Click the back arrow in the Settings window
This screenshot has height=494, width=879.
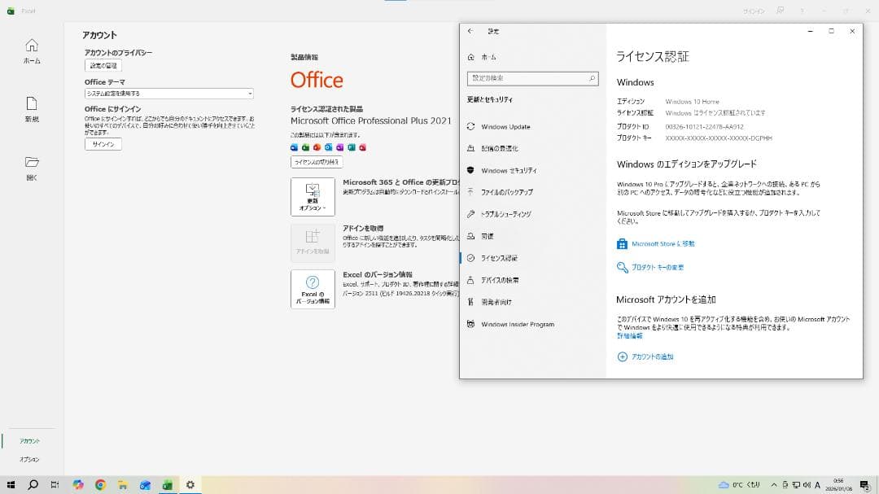pyautogui.click(x=470, y=31)
